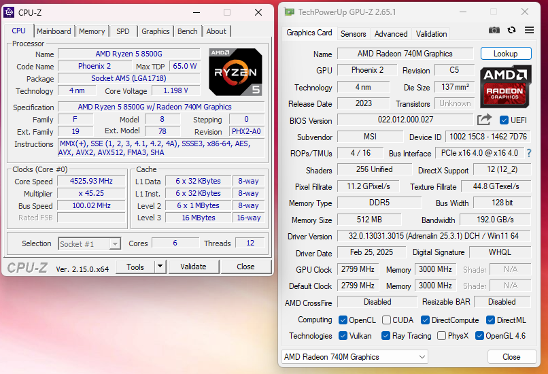Click the GPU name field AMD Radeon 740M Graphics

[405, 54]
